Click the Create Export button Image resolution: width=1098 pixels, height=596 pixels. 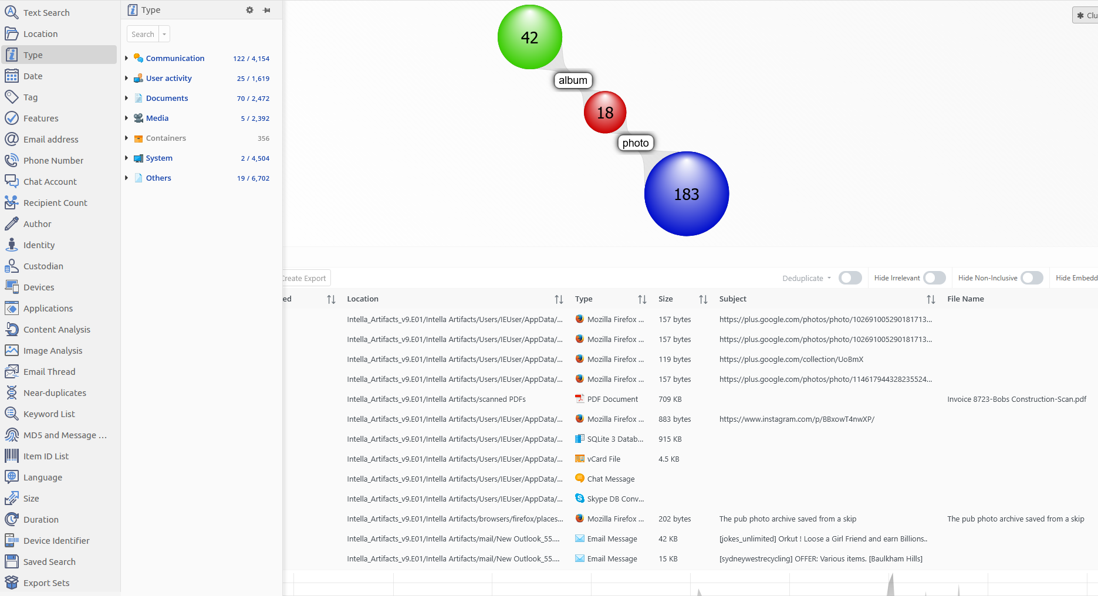(305, 278)
